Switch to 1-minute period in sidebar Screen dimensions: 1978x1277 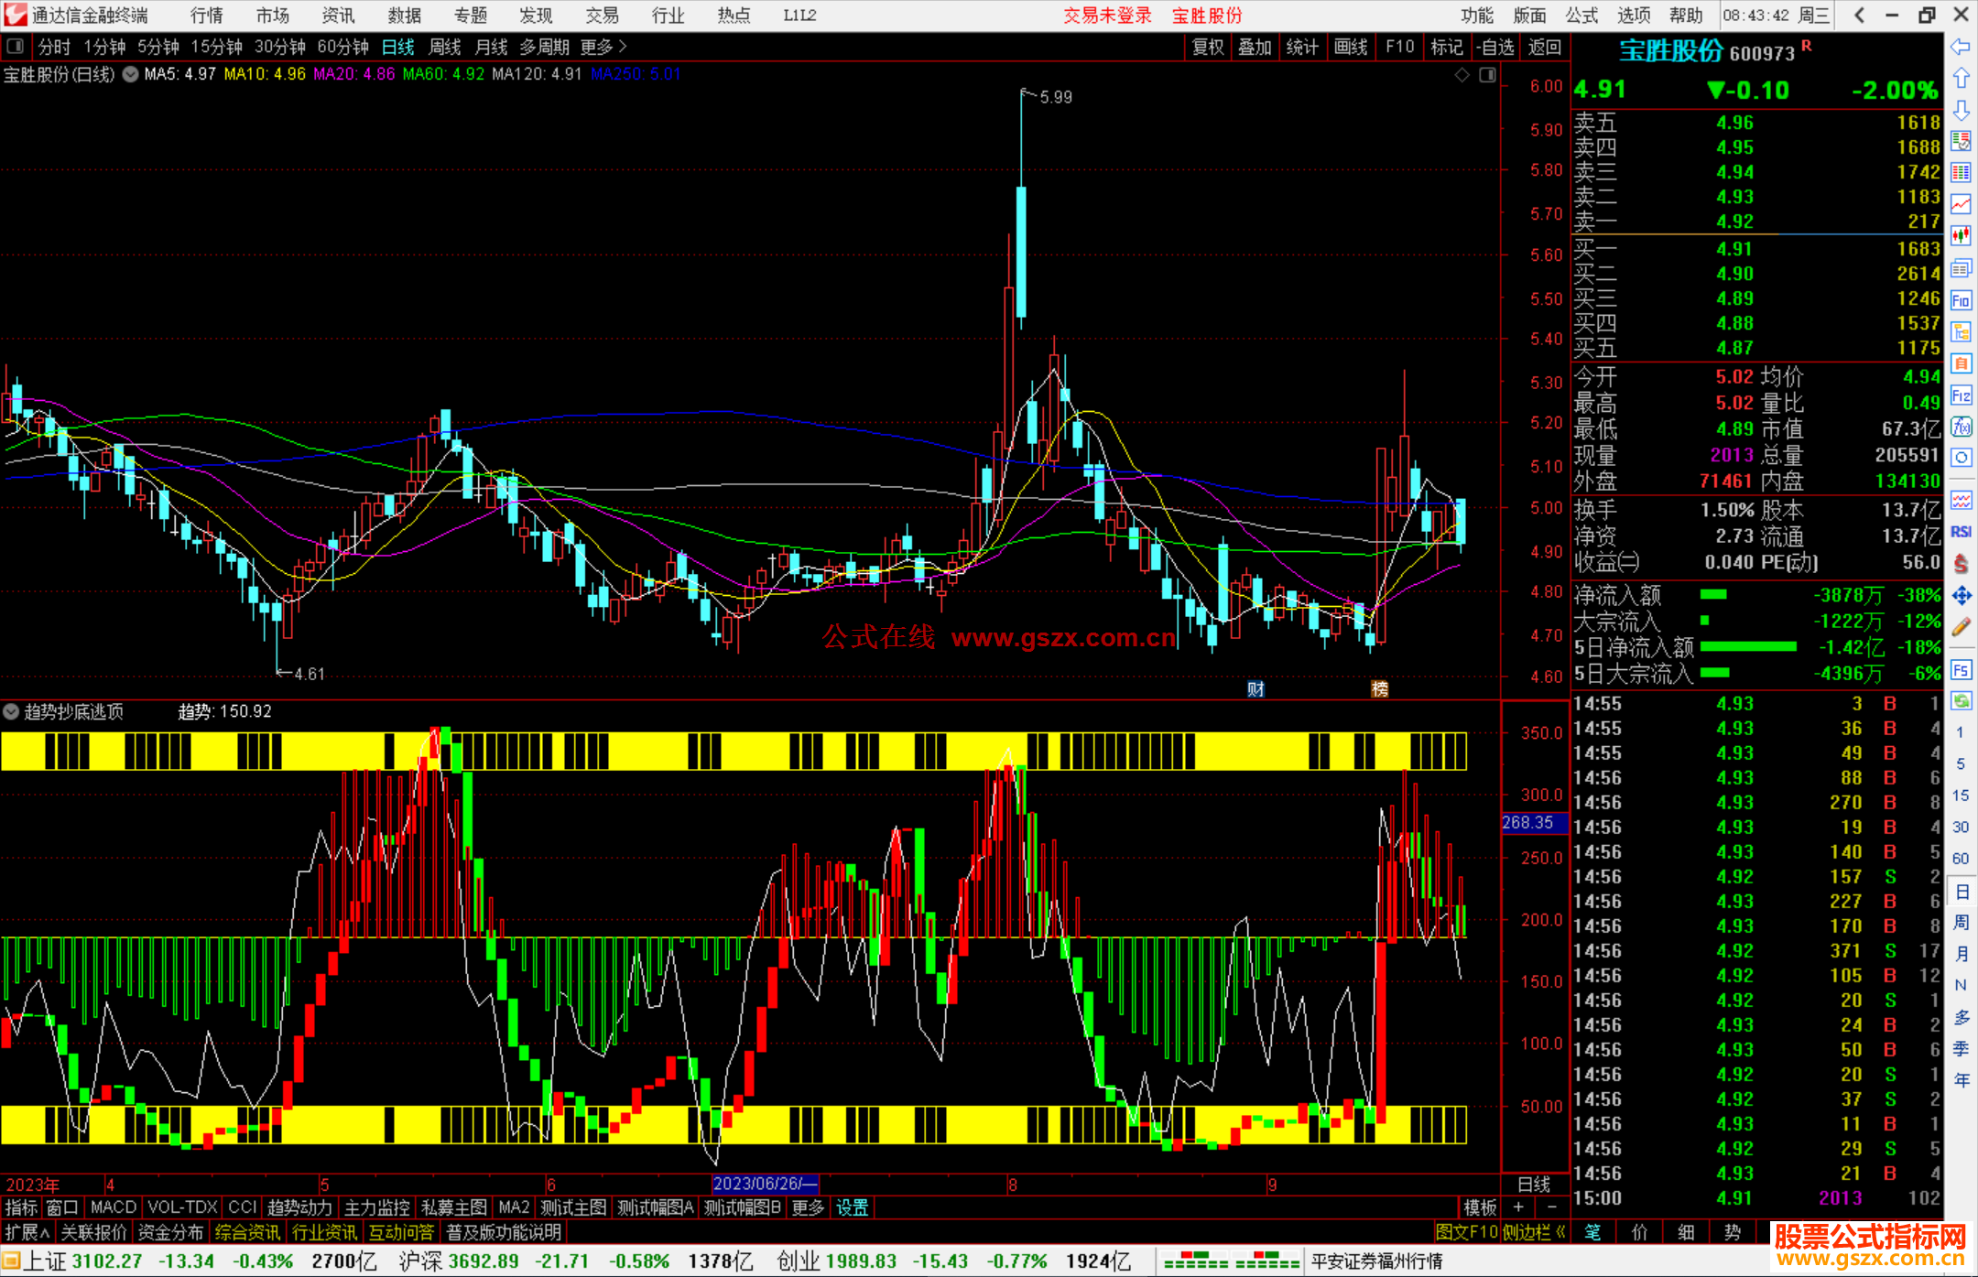click(1961, 732)
